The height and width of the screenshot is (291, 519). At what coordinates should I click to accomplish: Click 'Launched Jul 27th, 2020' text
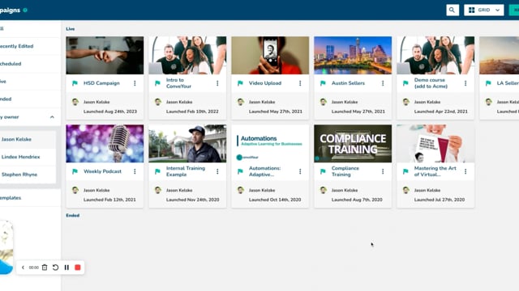(x=440, y=200)
